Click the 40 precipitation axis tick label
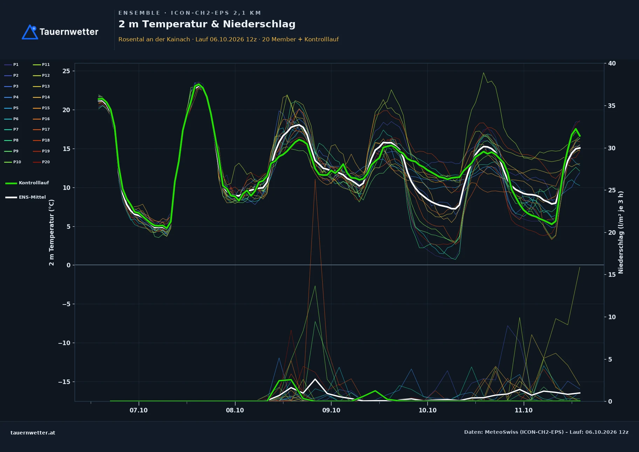This screenshot has width=639, height=452. 612,63
